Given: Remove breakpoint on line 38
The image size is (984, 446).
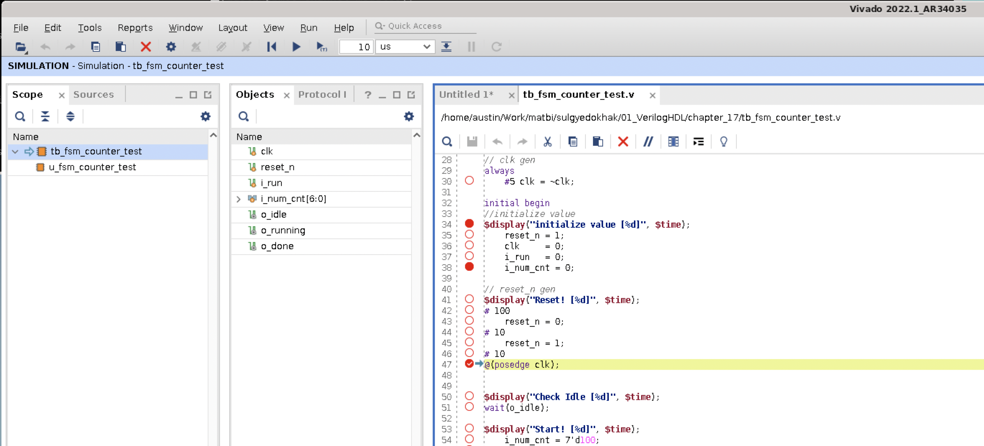Looking at the screenshot, I should 469,267.
